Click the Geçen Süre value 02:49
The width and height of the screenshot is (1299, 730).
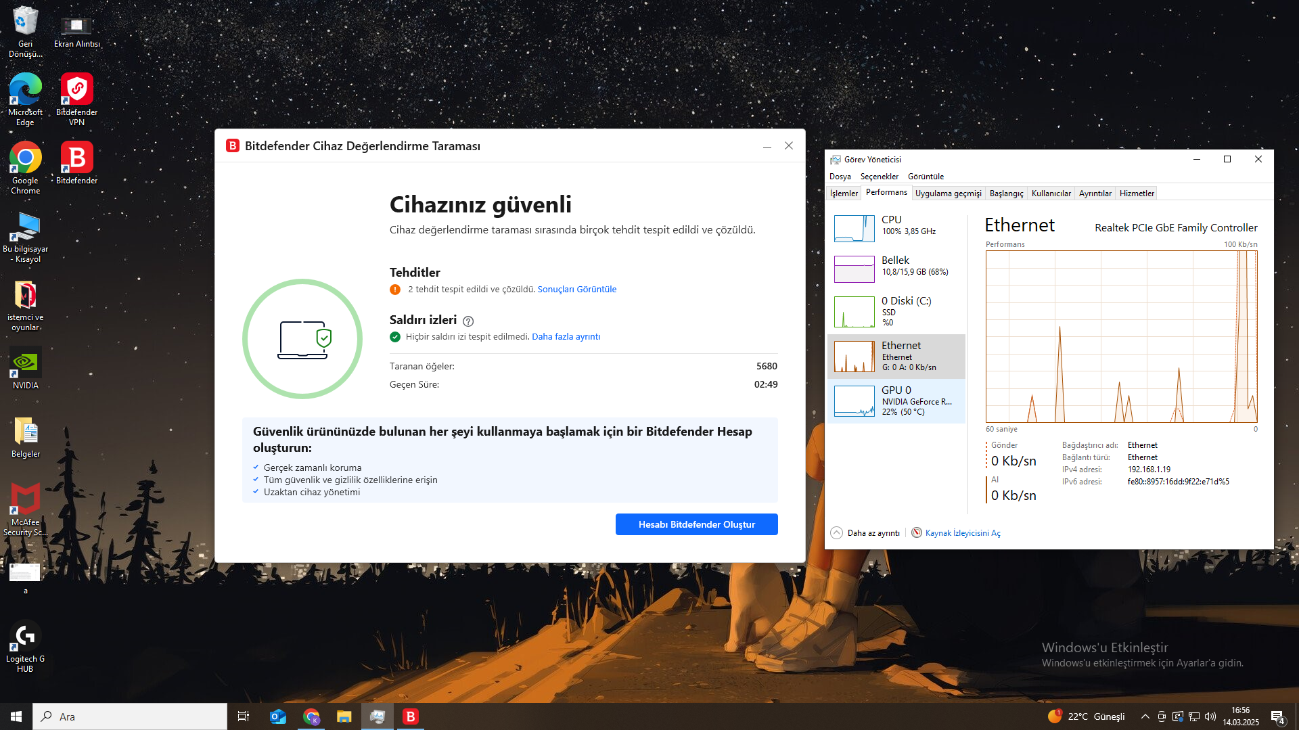(766, 384)
